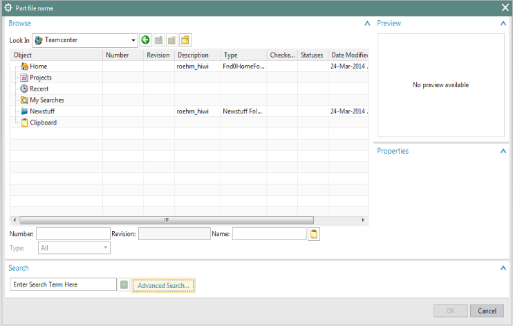Click the clipboard paste icon beside Name field

[314, 234]
